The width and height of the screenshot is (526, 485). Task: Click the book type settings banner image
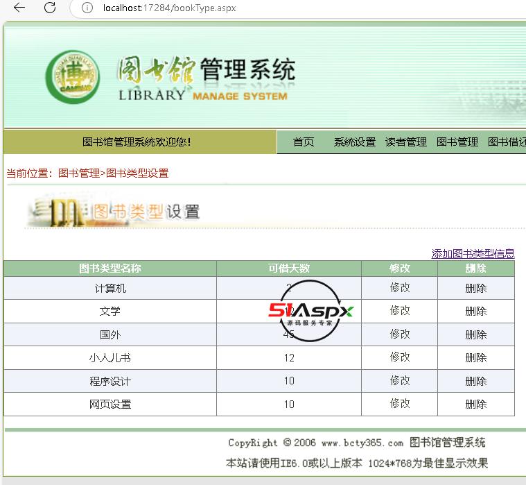click(114, 212)
